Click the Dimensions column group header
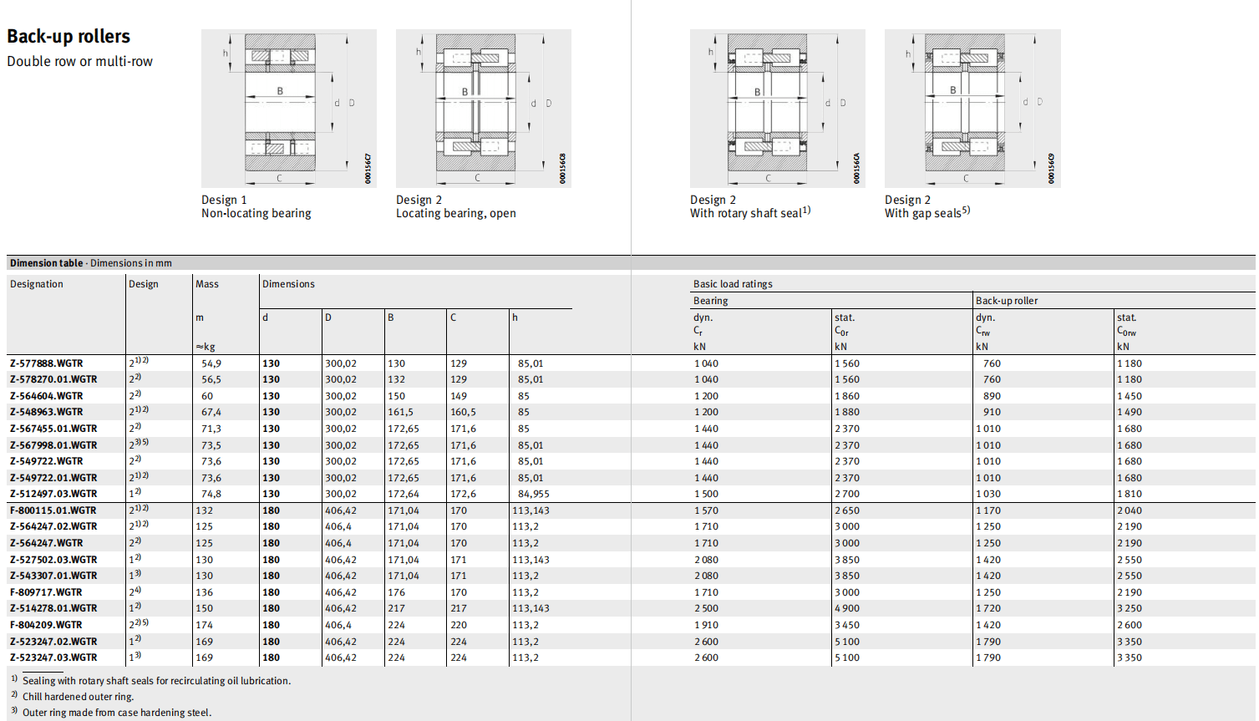Viewport: 1259px width, 721px height. [x=288, y=284]
